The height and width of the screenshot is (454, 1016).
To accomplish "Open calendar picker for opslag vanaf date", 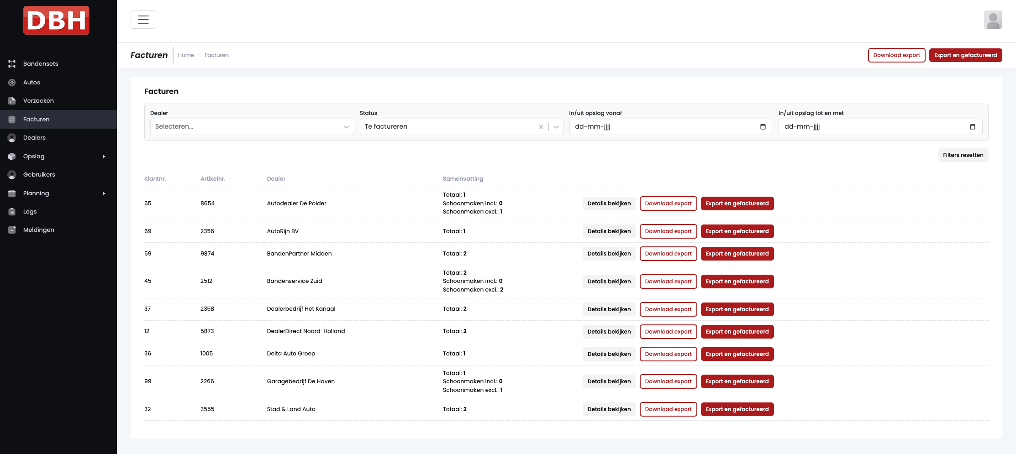I will point(763,127).
